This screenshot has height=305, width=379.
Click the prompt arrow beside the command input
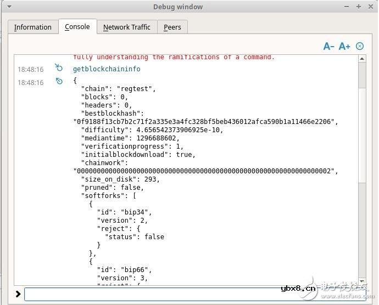[18, 294]
